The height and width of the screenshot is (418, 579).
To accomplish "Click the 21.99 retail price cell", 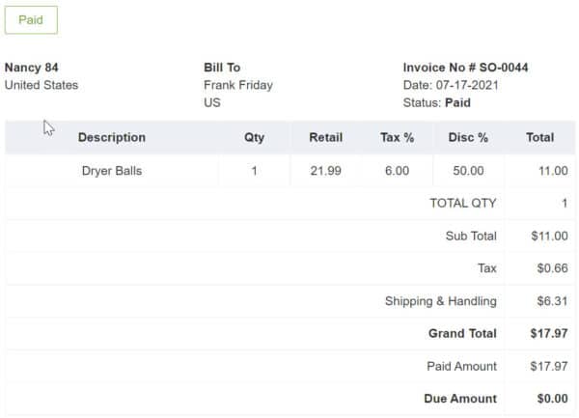I will pyautogui.click(x=326, y=171).
